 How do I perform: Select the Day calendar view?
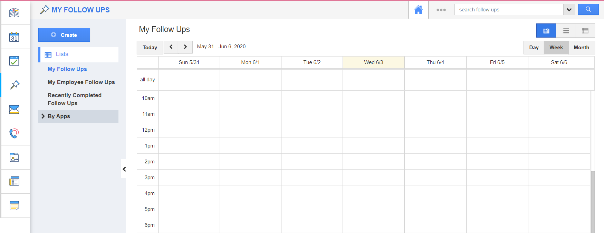tap(534, 48)
